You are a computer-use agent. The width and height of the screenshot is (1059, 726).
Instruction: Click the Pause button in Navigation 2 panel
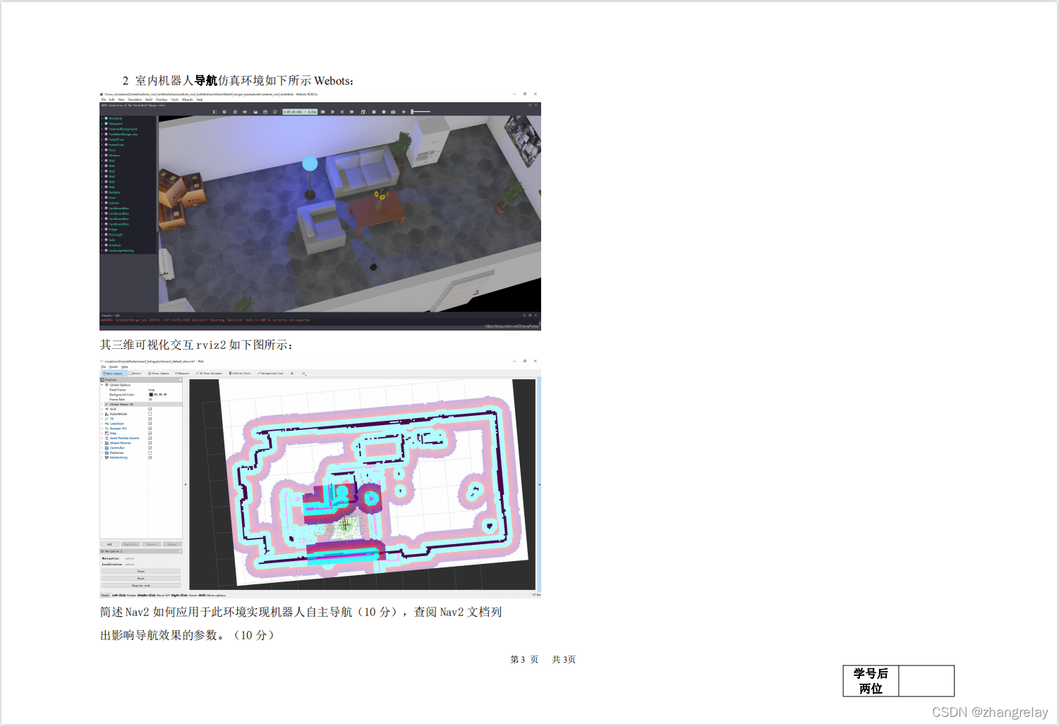click(x=141, y=571)
